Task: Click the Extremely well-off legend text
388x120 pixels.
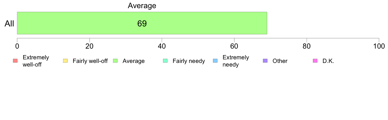Action: (36, 61)
